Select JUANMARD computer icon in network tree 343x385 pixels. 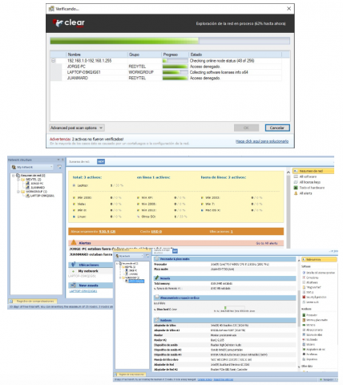[x=27, y=188]
